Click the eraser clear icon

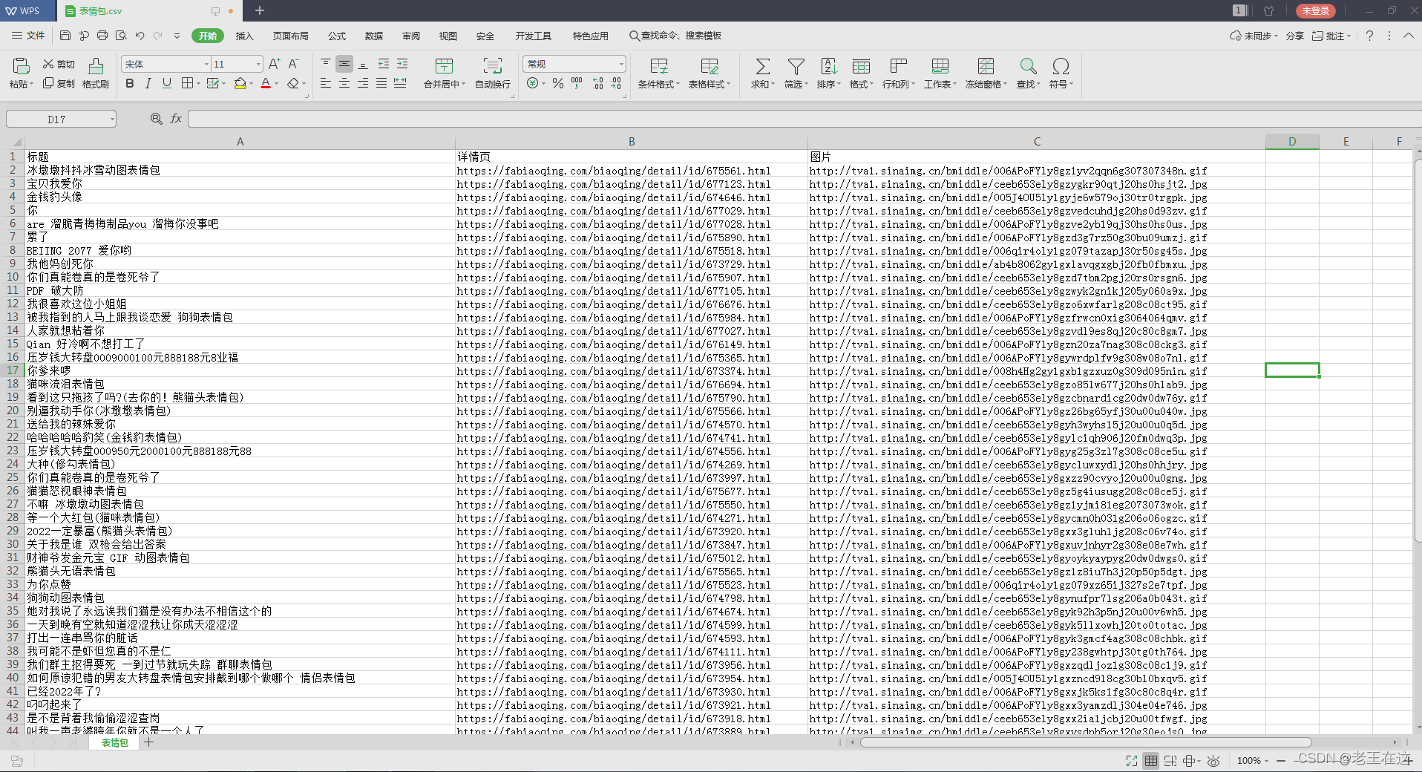293,84
